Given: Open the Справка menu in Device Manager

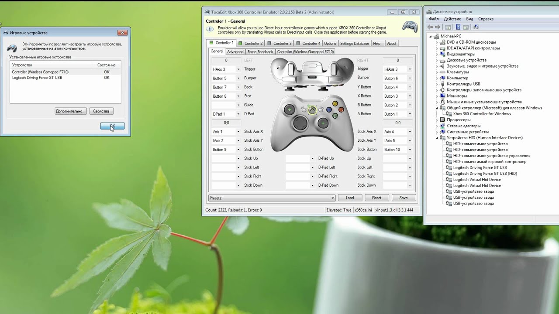Looking at the screenshot, I should click(486, 19).
